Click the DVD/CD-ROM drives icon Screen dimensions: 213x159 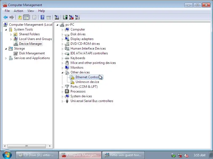click(x=67, y=44)
